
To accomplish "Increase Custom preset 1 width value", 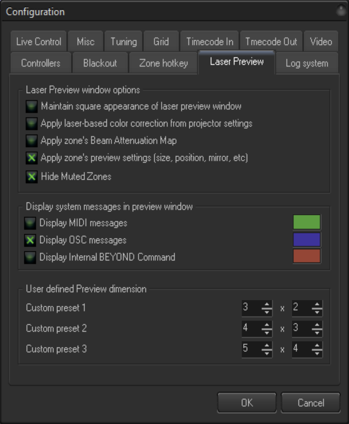I will pyautogui.click(x=267, y=304).
